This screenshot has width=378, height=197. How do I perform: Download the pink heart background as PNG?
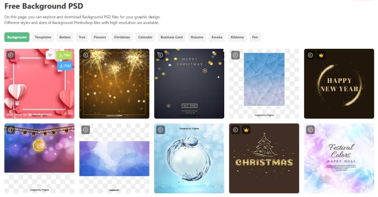64,55
